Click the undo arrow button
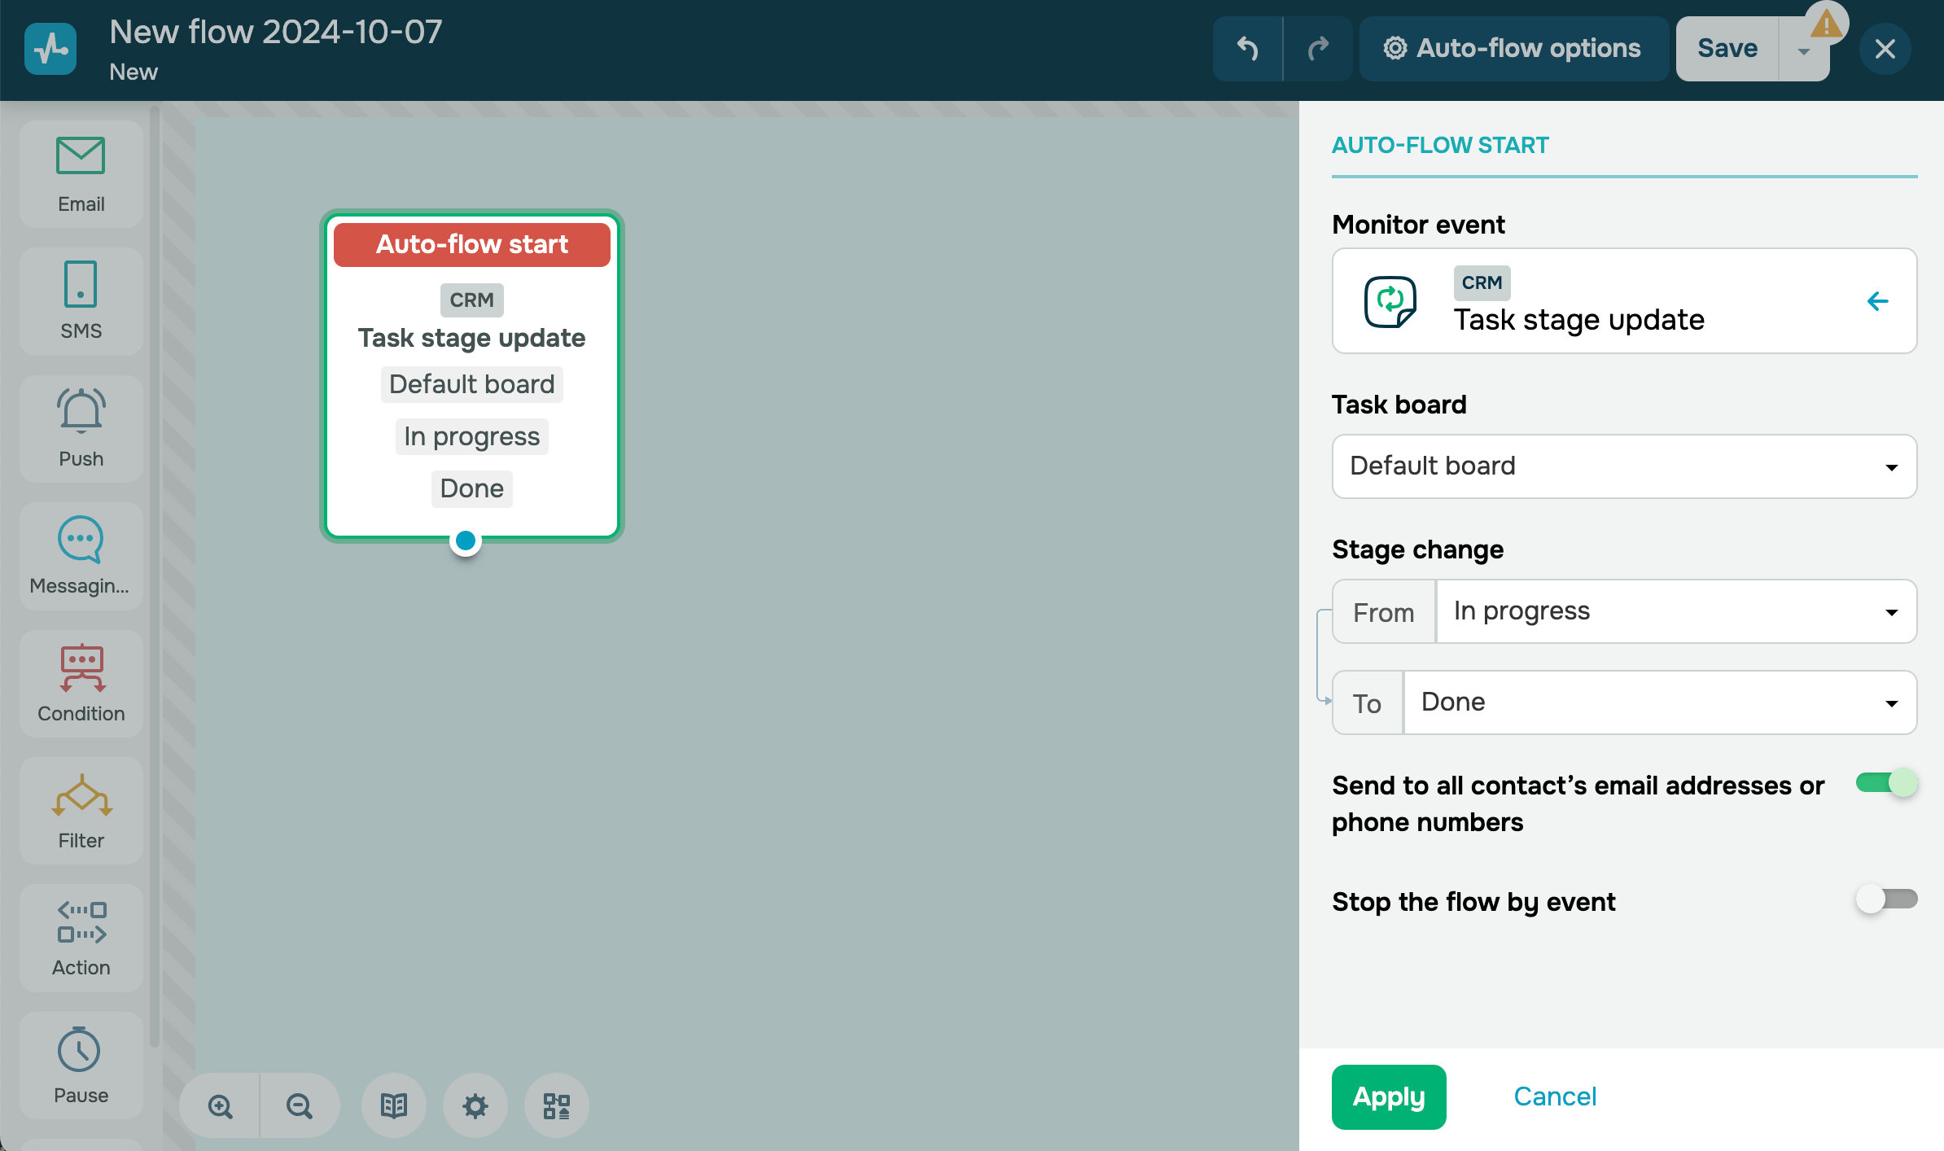The image size is (1944, 1151). (1247, 49)
